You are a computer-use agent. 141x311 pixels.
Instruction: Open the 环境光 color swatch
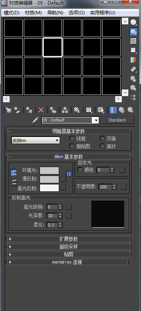[50, 171]
